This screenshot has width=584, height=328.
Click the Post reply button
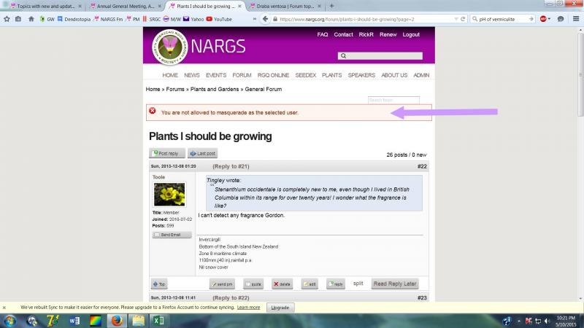(166, 153)
